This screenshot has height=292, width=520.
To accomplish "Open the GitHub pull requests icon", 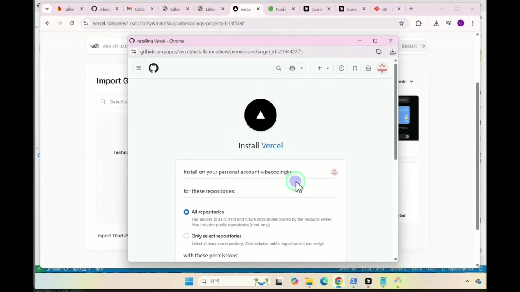I will tap(355, 68).
